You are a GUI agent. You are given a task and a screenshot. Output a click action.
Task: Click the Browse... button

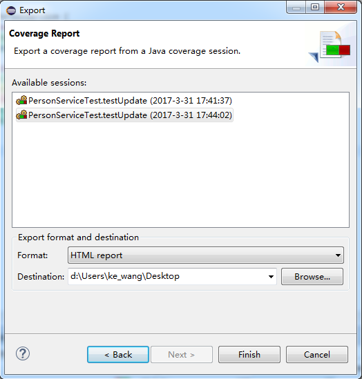[x=312, y=277]
